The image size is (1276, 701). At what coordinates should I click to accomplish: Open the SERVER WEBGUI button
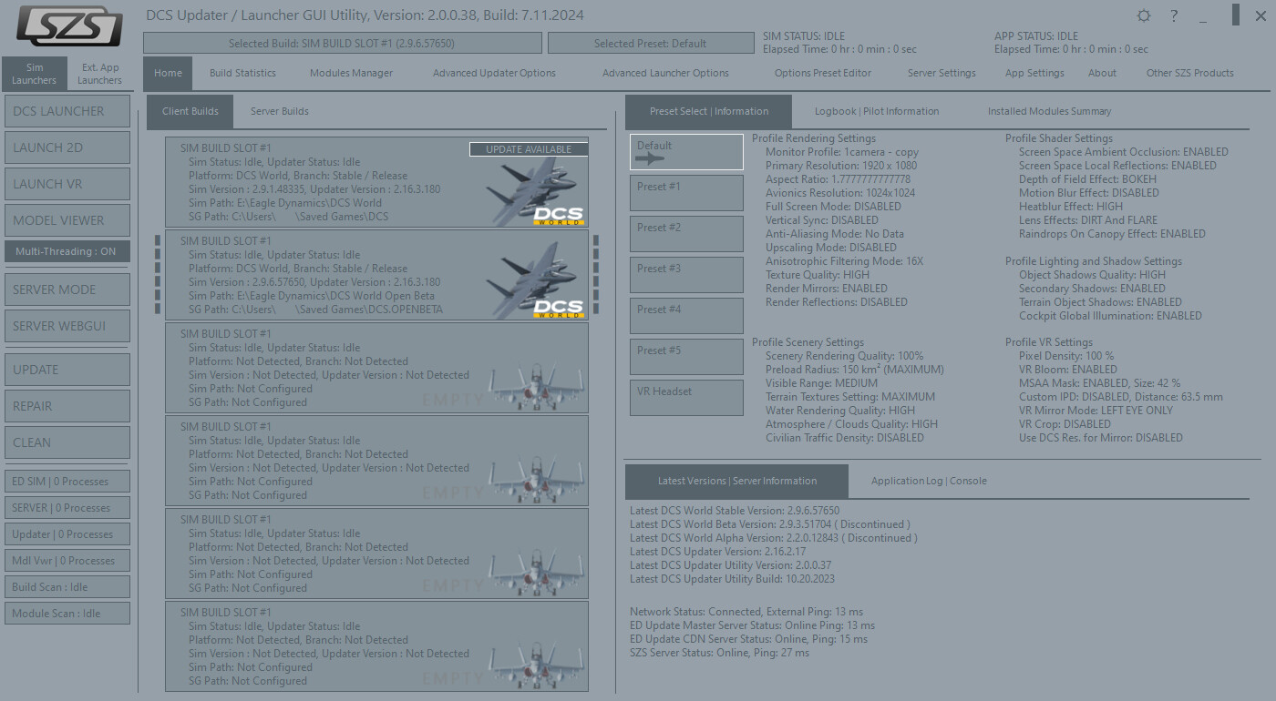pyautogui.click(x=67, y=326)
